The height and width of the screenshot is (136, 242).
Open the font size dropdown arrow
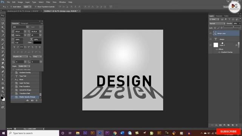click(25, 31)
